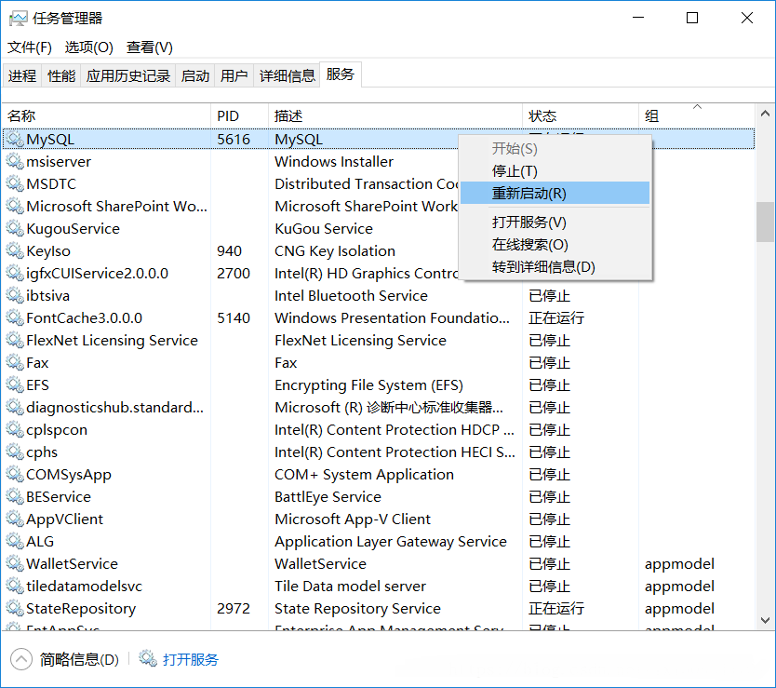Click the vertical scrollbar thumb
This screenshot has width=776, height=688.
pos(765,222)
